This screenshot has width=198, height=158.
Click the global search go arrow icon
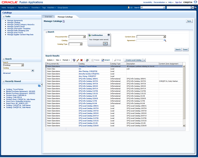coord(192,7)
